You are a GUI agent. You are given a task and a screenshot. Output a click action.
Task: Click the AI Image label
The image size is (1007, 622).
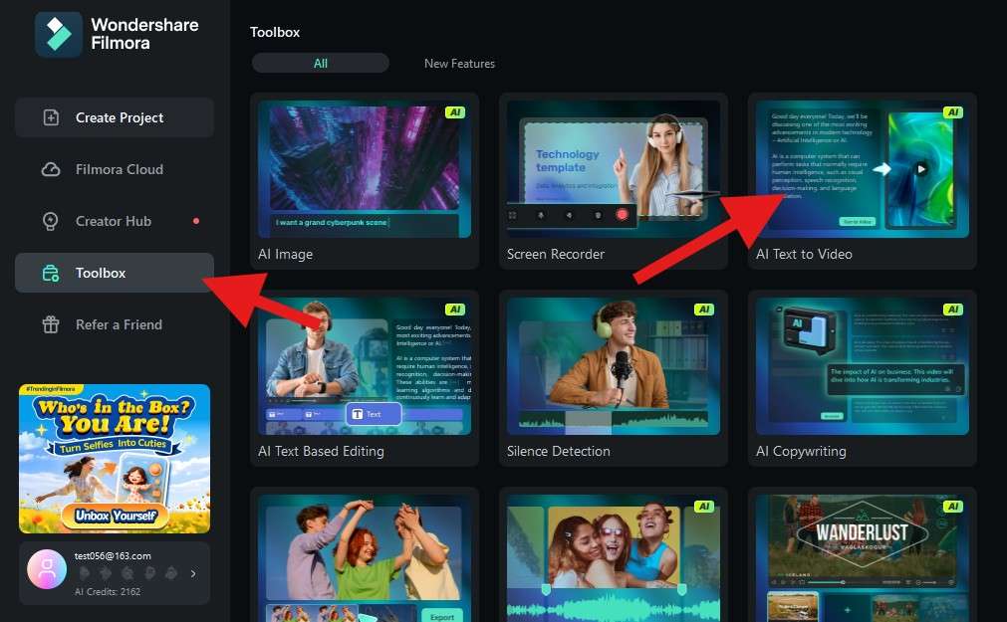click(x=285, y=254)
